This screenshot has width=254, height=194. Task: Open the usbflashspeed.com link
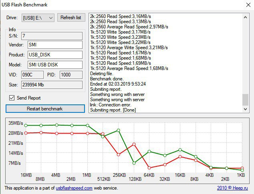point(74,188)
